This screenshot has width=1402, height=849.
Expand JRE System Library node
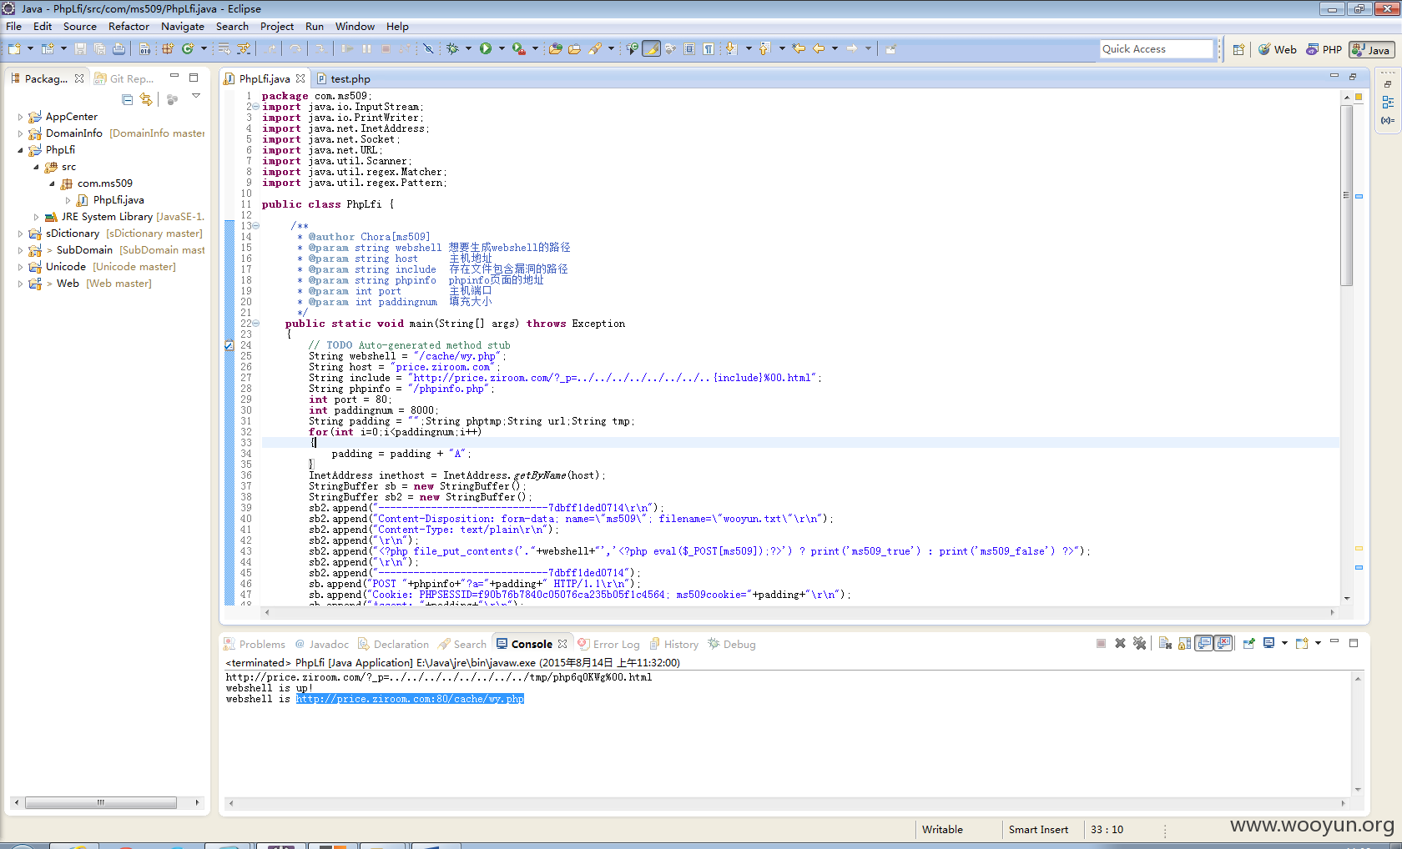[36, 217]
